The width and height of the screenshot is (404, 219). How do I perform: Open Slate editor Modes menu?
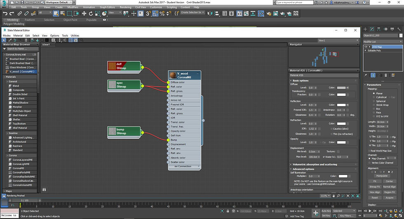coord(7,35)
